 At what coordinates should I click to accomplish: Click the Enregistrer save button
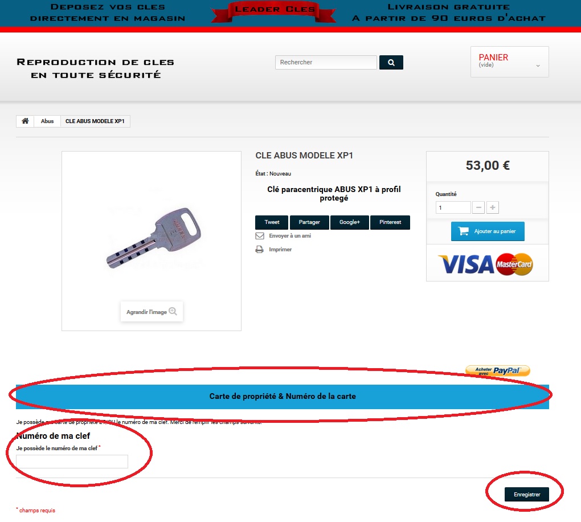coord(527,494)
